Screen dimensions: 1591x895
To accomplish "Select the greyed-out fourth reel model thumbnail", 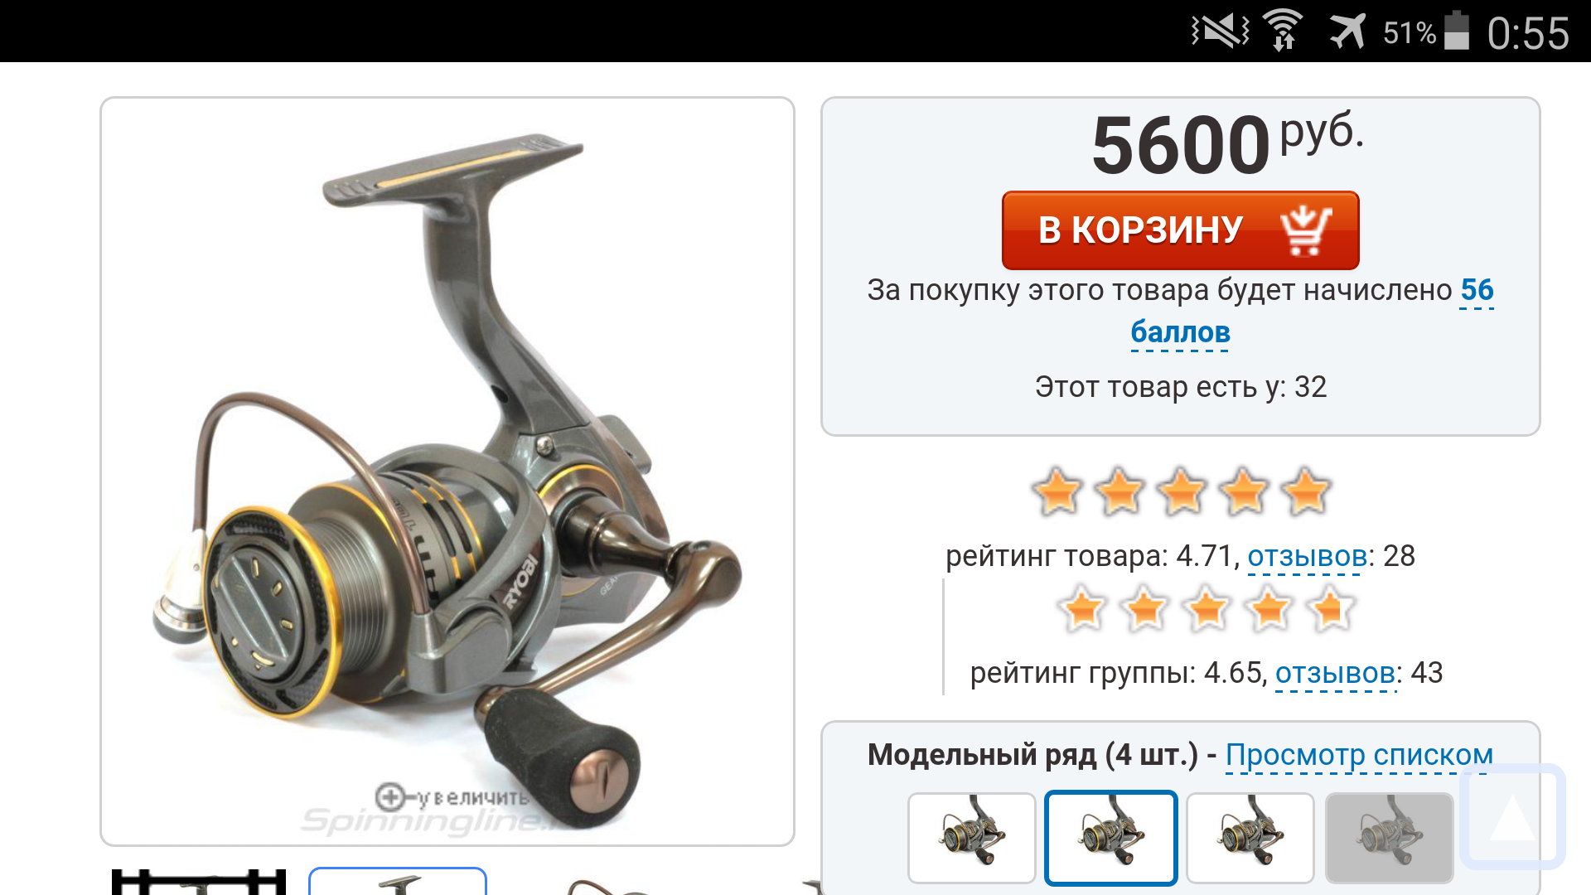I will point(1390,838).
